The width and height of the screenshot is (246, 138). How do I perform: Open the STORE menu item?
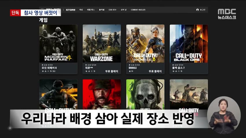point(71,10)
